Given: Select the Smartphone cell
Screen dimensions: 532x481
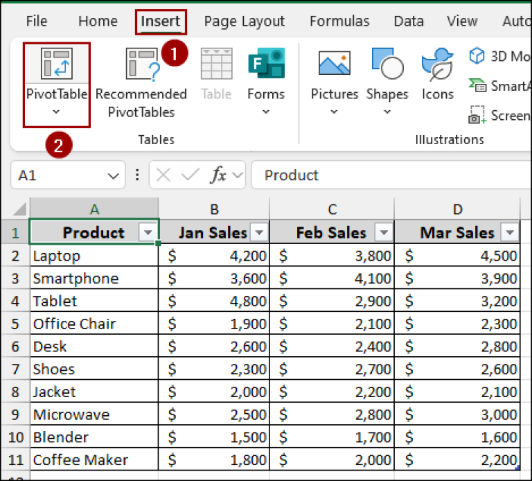Looking at the screenshot, I should tap(94, 278).
